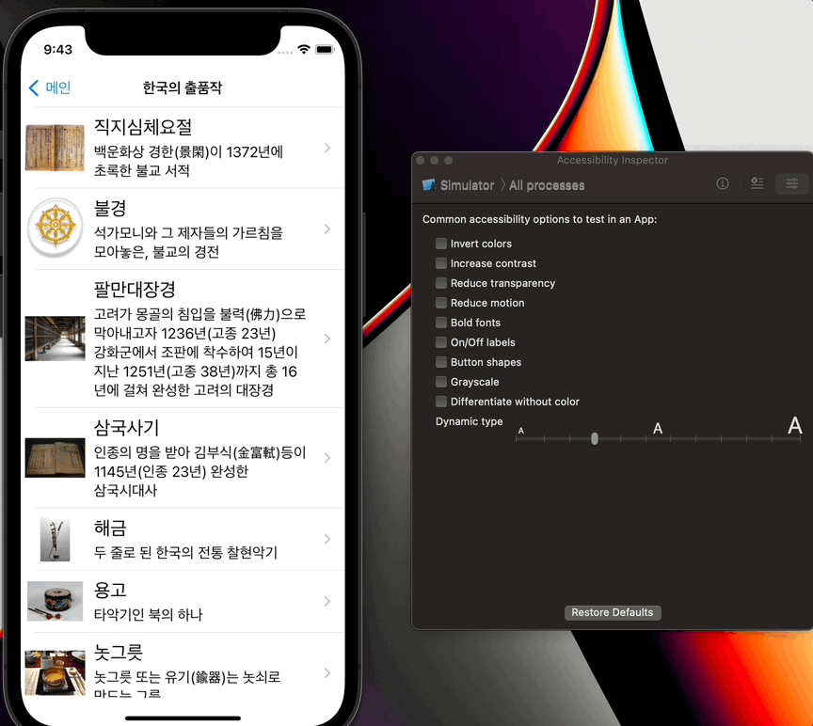Toggle Reduce motion checkbox

click(x=441, y=303)
